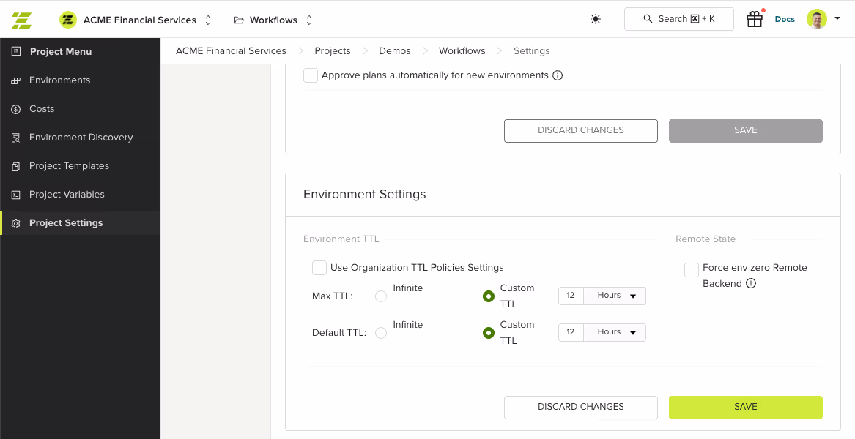Click the Default TTL hours input field
The height and width of the screenshot is (439, 855).
click(x=570, y=331)
